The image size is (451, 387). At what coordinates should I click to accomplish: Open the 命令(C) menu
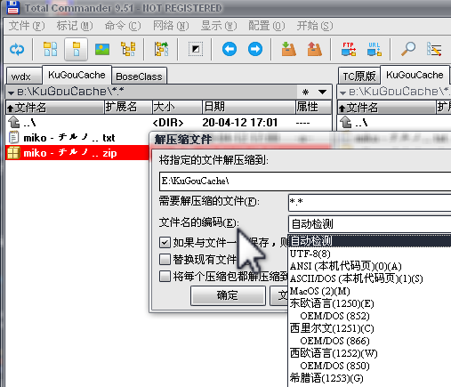point(123,26)
